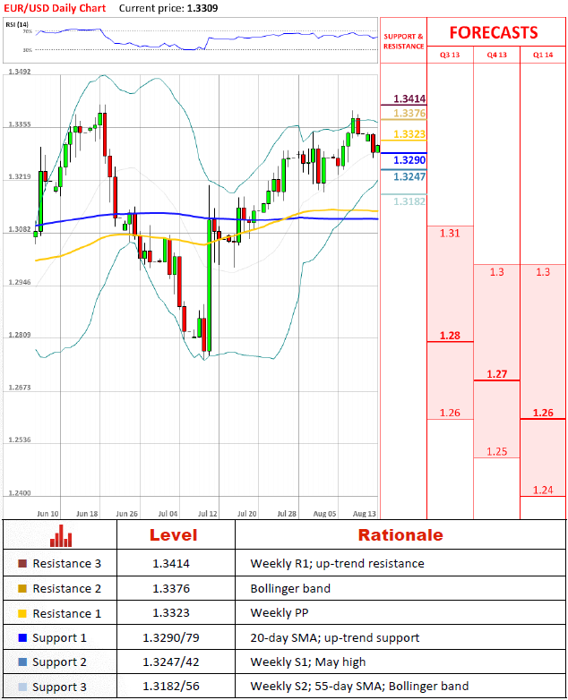Viewport: 568px width, 700px height.
Task: Click the Resistance 1 yellow color square
Action: (22, 613)
